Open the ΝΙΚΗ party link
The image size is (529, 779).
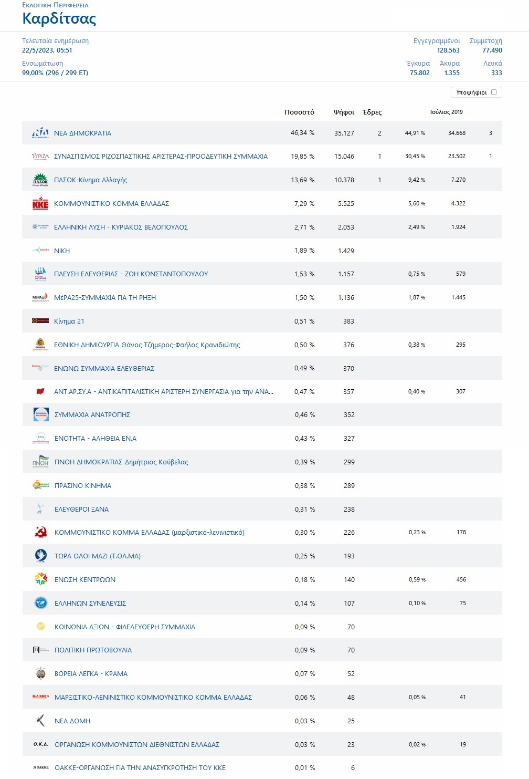coord(62,251)
